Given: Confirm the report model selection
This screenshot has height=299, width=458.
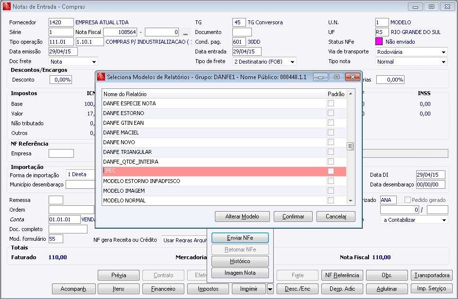Looking at the screenshot, I should [x=293, y=216].
